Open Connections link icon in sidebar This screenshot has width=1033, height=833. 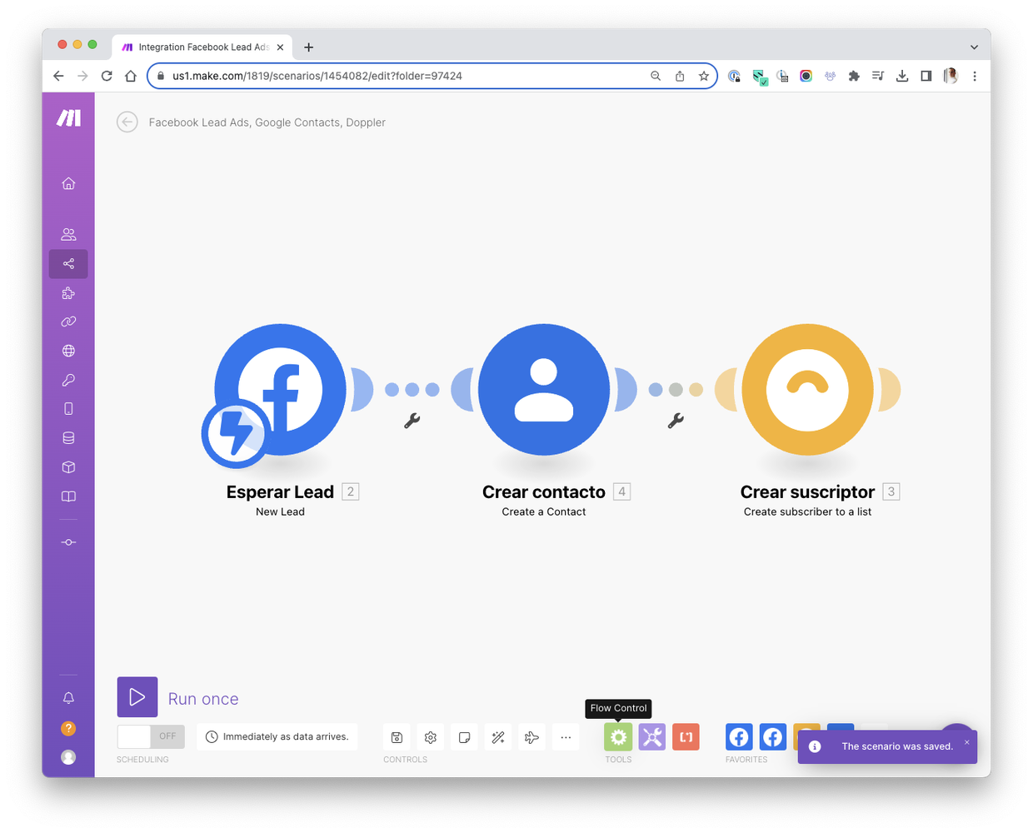coord(68,322)
